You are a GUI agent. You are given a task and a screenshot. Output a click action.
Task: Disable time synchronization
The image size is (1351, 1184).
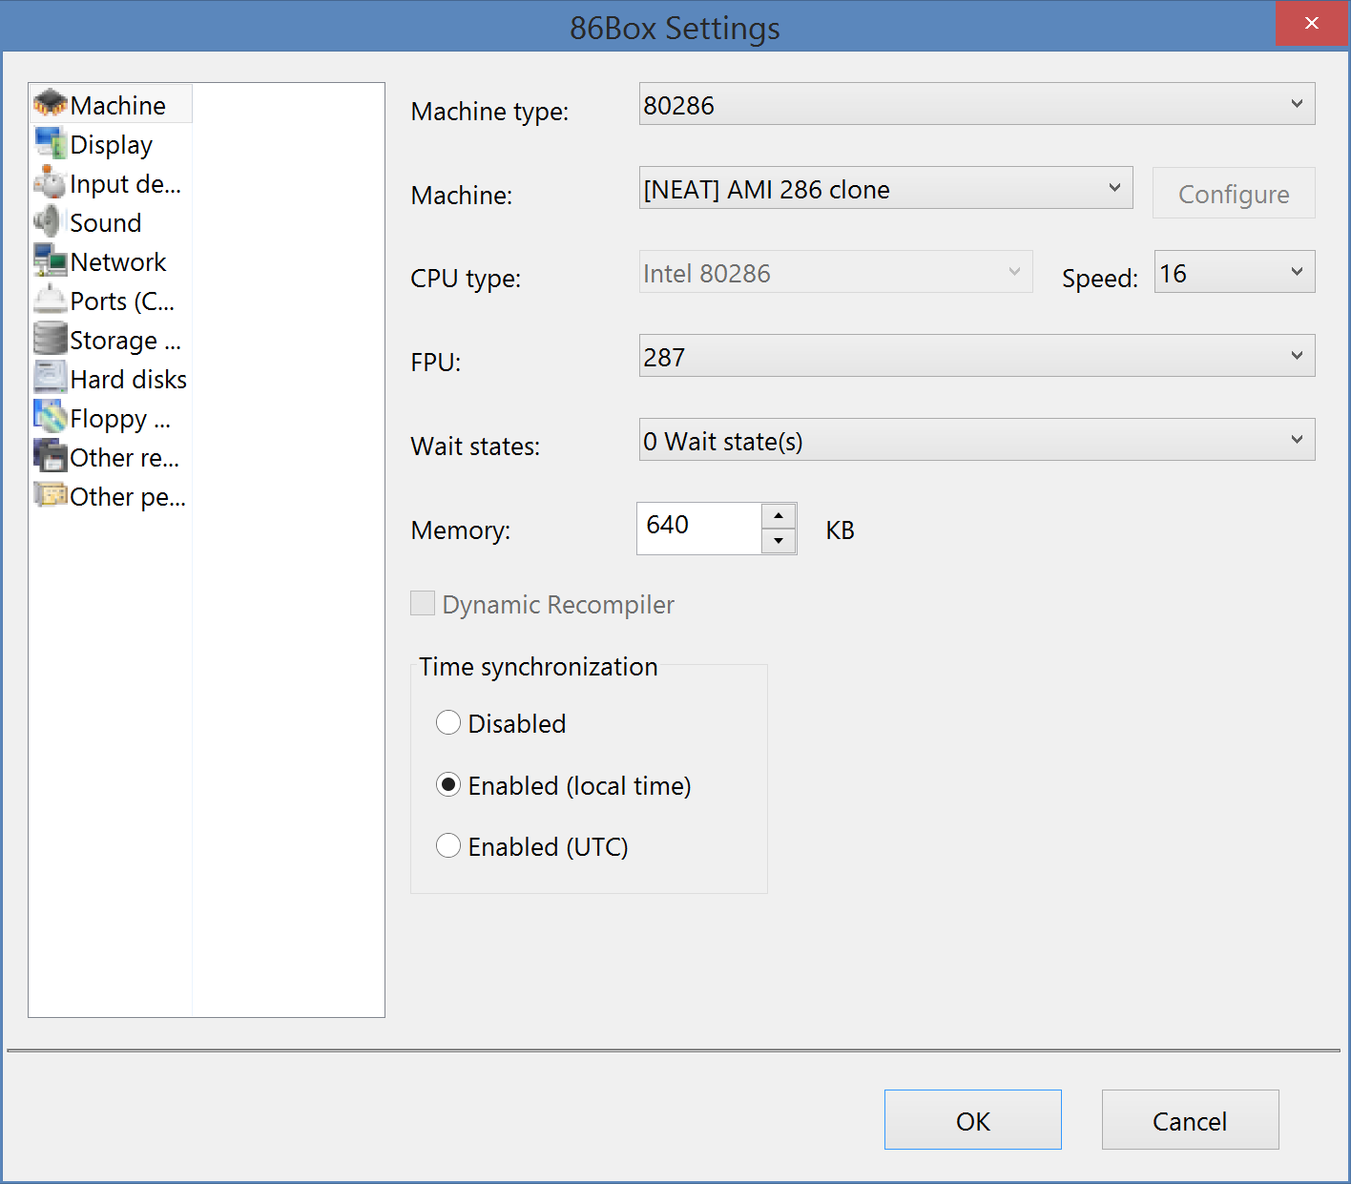(x=448, y=722)
